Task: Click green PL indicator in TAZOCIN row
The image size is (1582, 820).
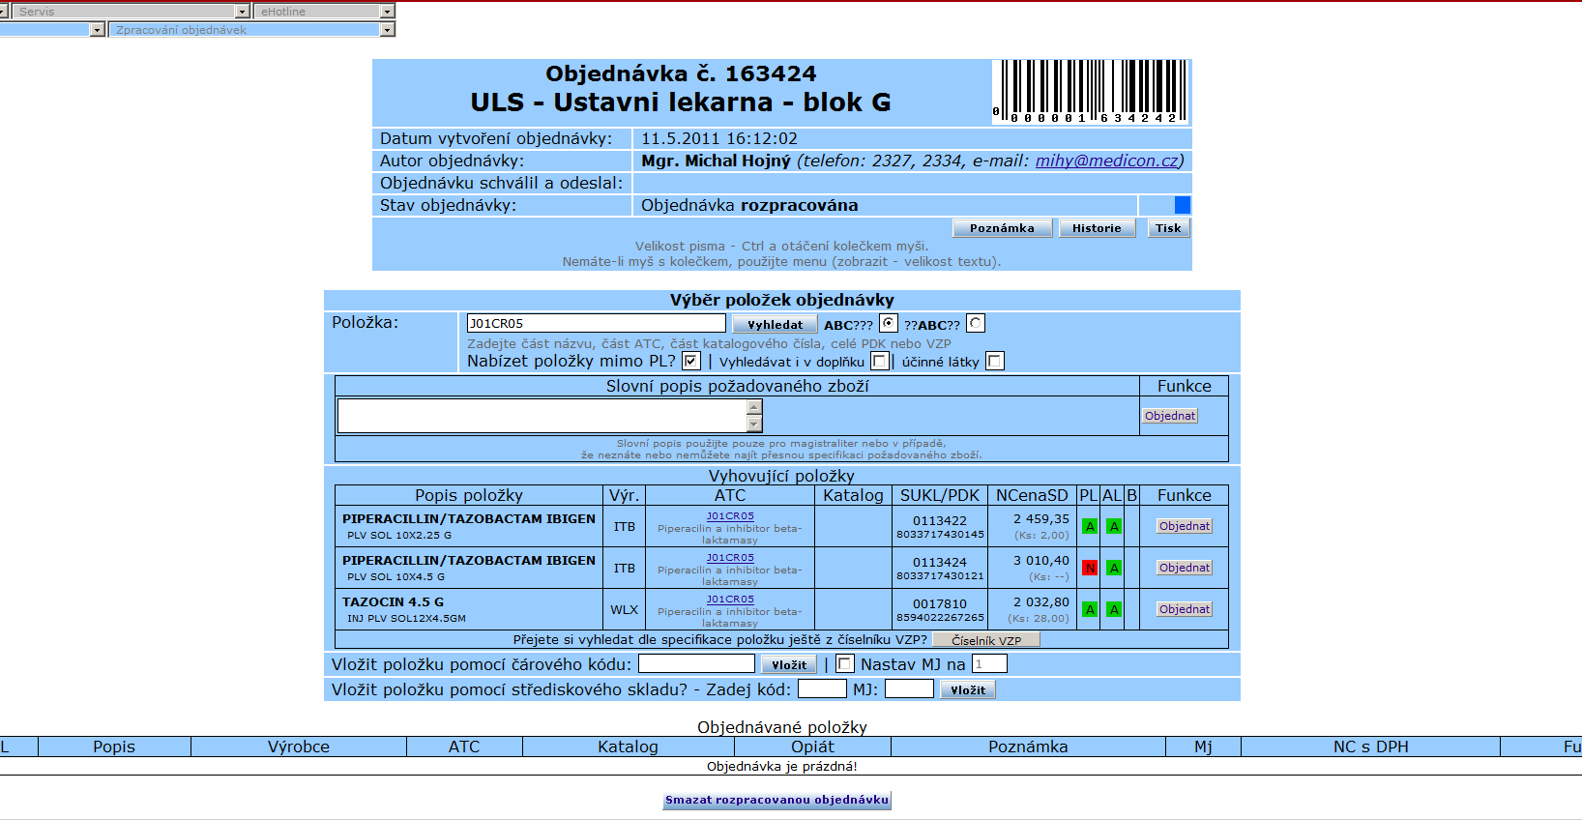Action: point(1090,610)
